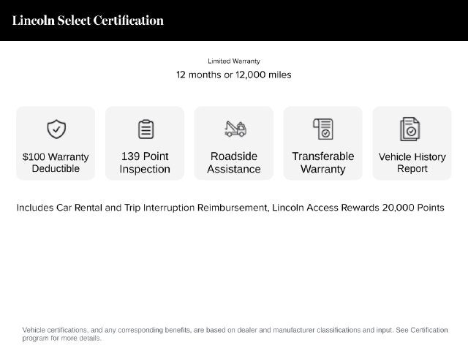Click the '$100 Warranty Deductible' label text
Image resolution: width=468 pixels, height=351 pixels.
pyautogui.click(x=56, y=162)
